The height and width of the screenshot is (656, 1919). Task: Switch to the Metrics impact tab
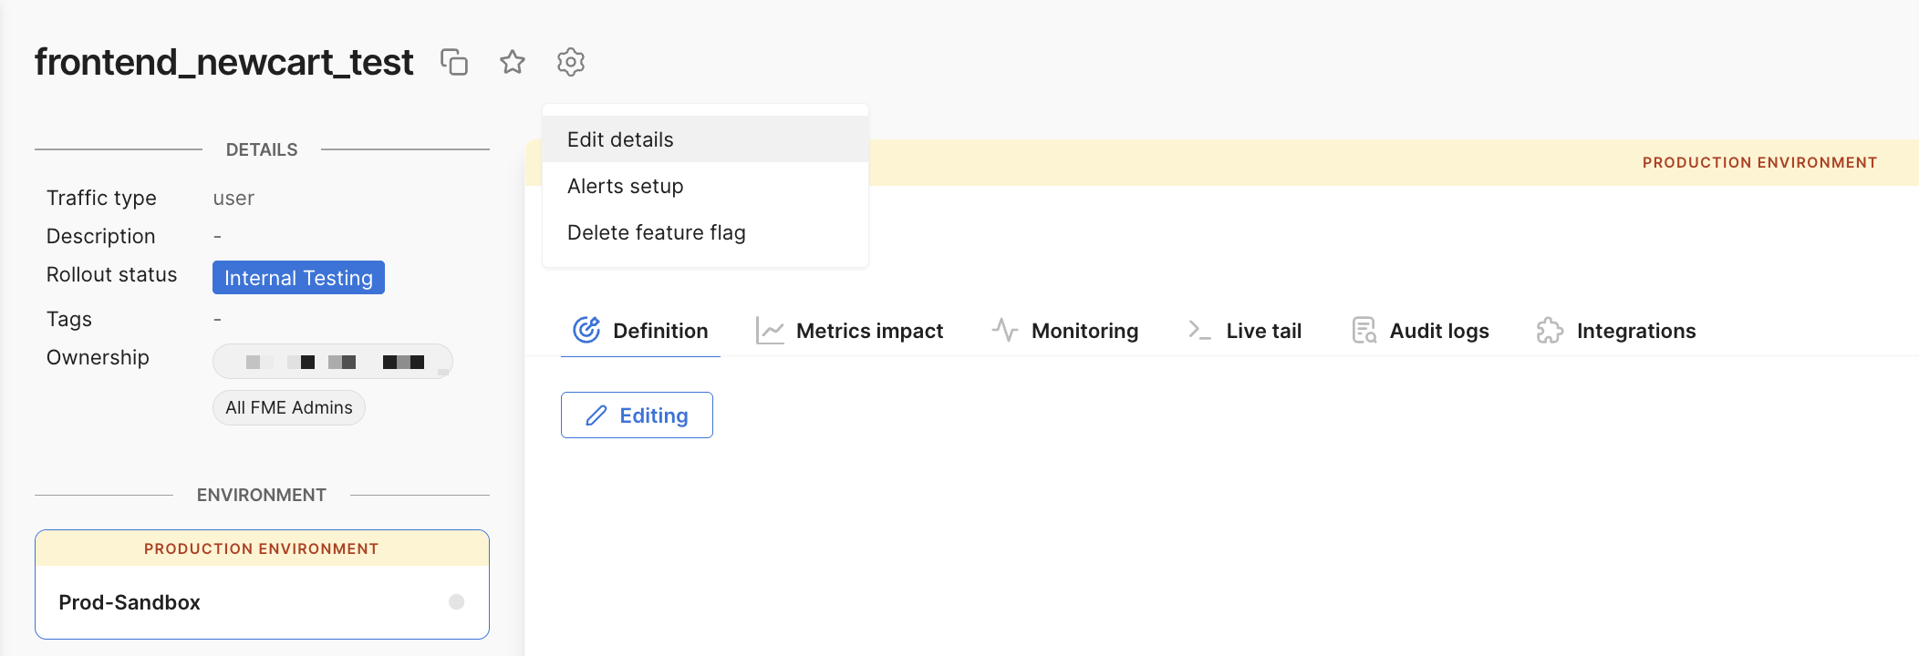(x=868, y=331)
